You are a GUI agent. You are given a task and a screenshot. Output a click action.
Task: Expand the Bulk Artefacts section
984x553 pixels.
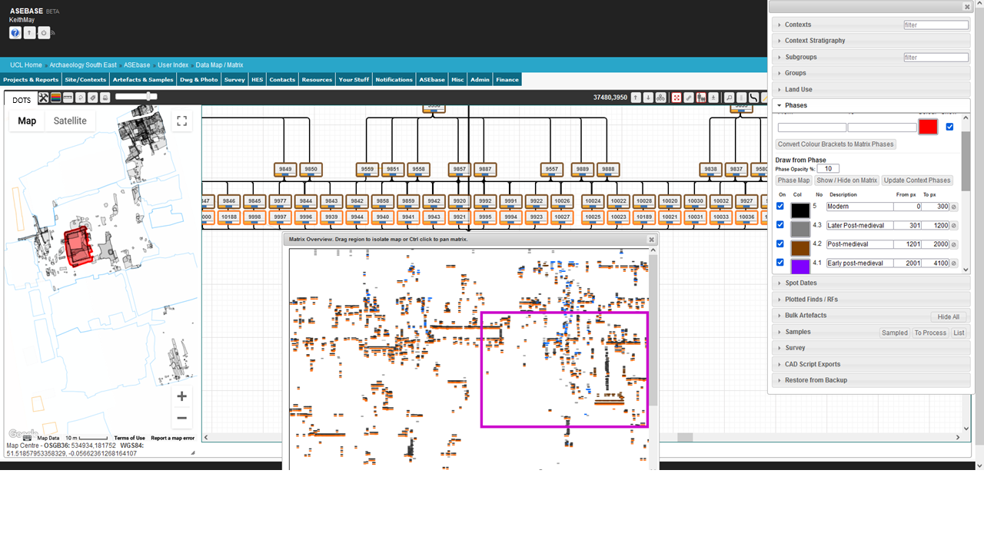tap(871, 316)
